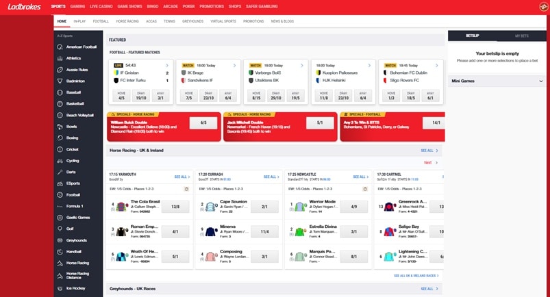The image size is (550, 297).
Task: See all 17:15 Yarmouth runners
Action: [182, 177]
